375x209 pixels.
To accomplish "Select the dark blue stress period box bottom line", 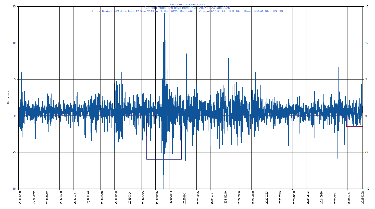I will coord(164,159).
